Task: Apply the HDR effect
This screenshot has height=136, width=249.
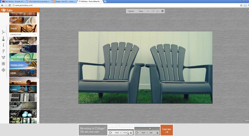Action: click(23, 73)
